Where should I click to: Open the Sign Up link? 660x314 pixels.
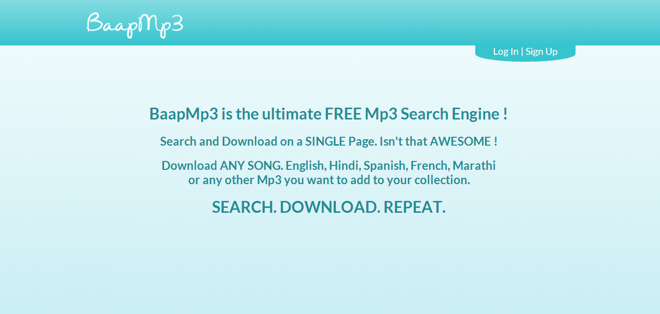click(x=541, y=51)
